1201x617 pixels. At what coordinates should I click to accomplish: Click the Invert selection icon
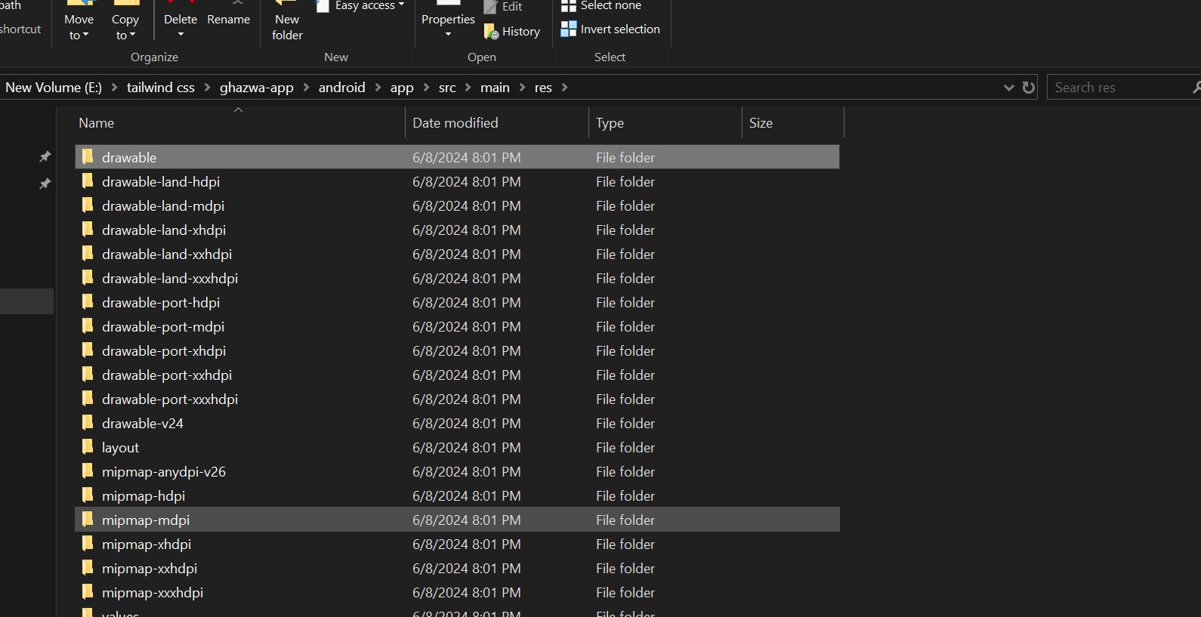click(568, 29)
